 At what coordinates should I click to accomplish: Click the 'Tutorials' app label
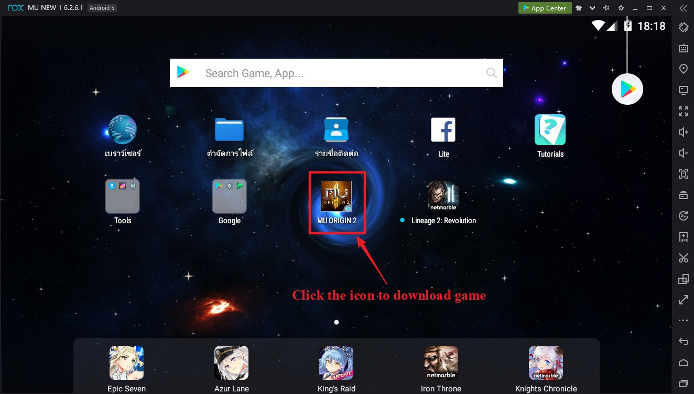point(550,154)
